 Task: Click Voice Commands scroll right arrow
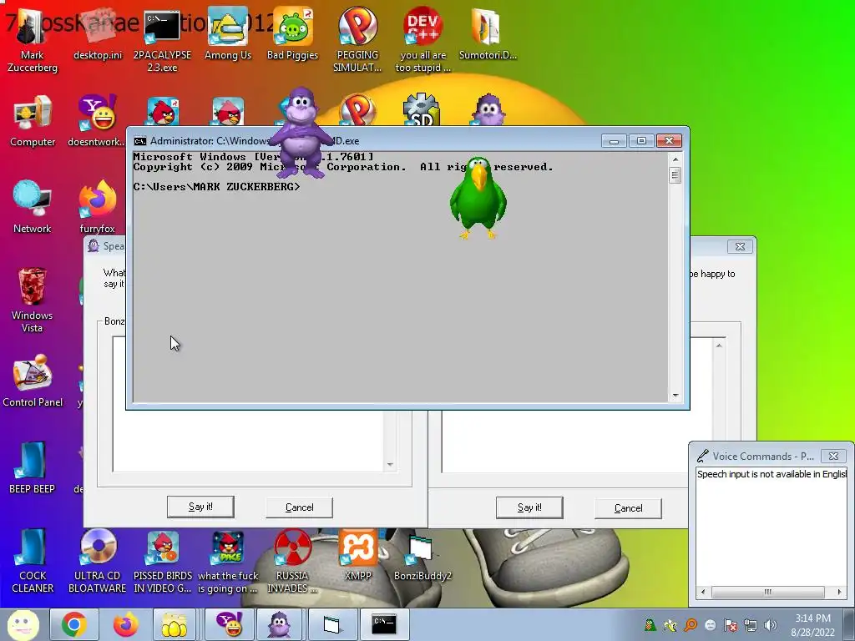(840, 592)
